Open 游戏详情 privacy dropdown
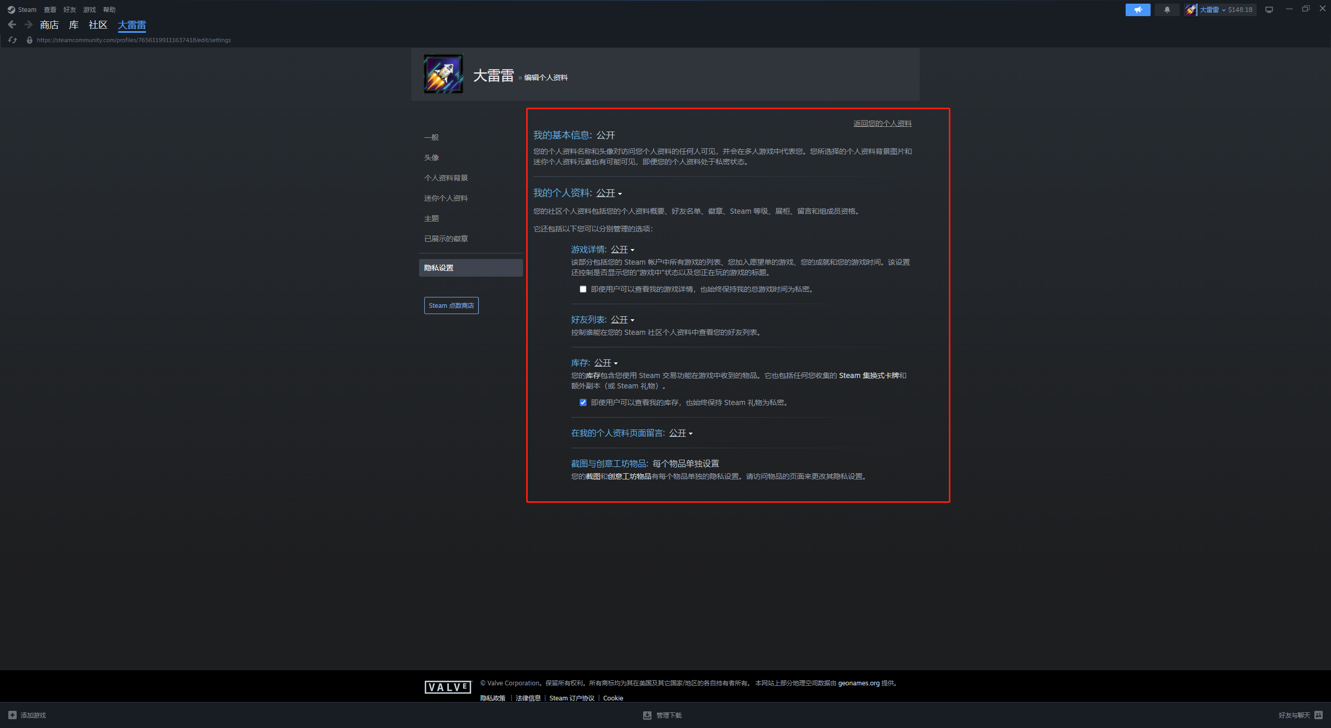1331x728 pixels. (x=622, y=250)
